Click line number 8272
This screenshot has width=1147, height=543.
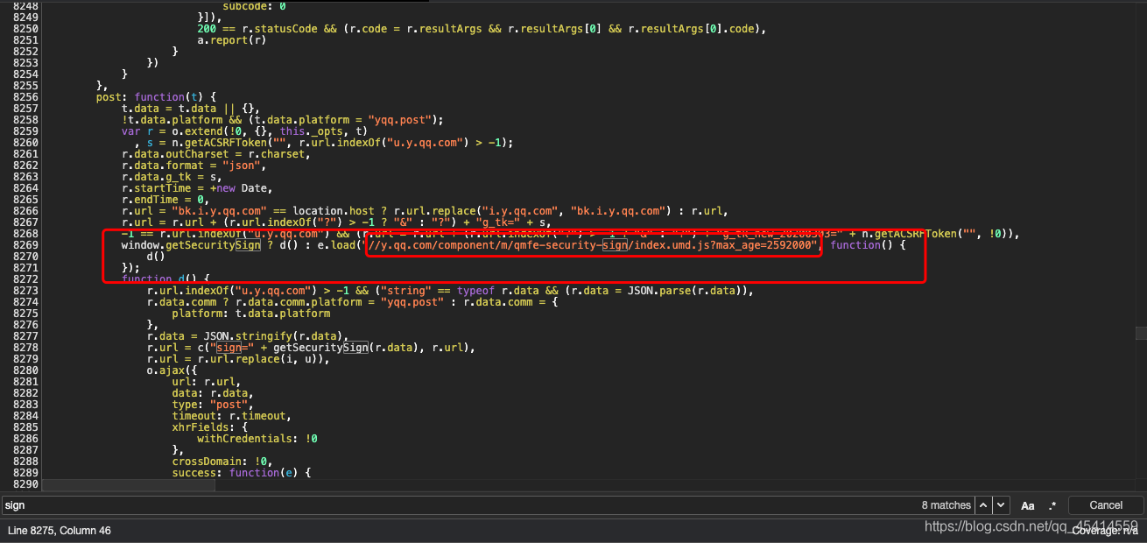pos(25,279)
